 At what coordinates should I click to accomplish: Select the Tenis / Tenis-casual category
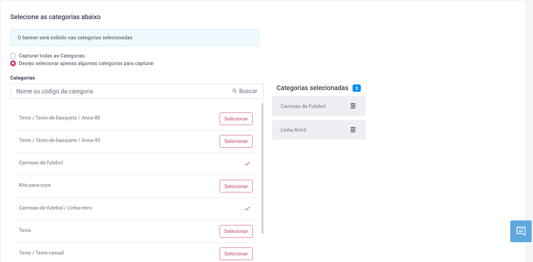tap(236, 254)
